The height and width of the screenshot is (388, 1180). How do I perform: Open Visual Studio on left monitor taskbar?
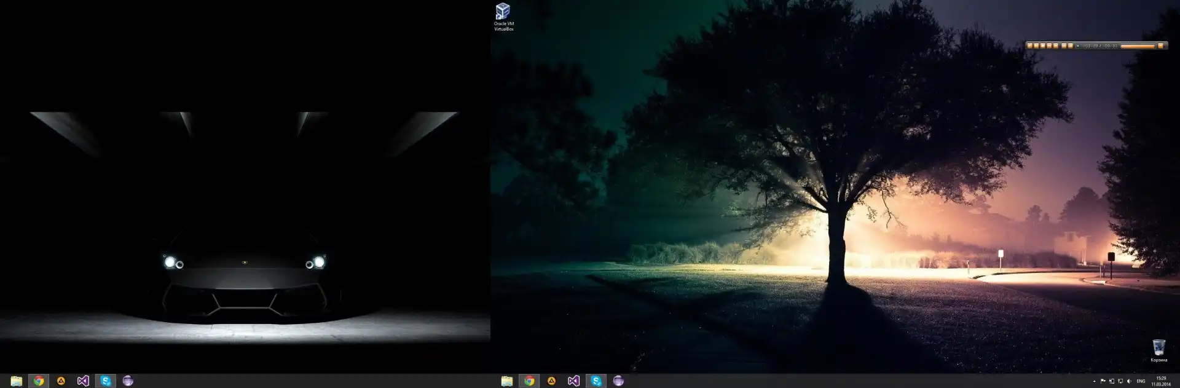83,381
